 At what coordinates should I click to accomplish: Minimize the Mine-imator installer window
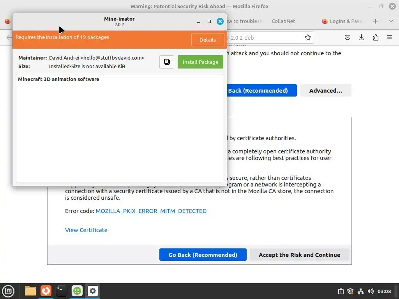pyautogui.click(x=198, y=22)
